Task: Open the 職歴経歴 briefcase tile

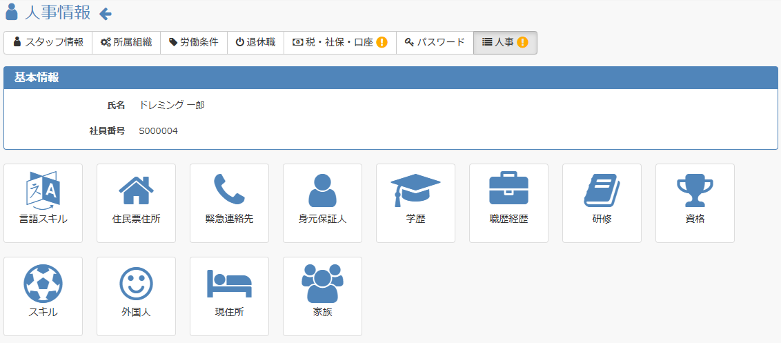Action: [x=508, y=204]
